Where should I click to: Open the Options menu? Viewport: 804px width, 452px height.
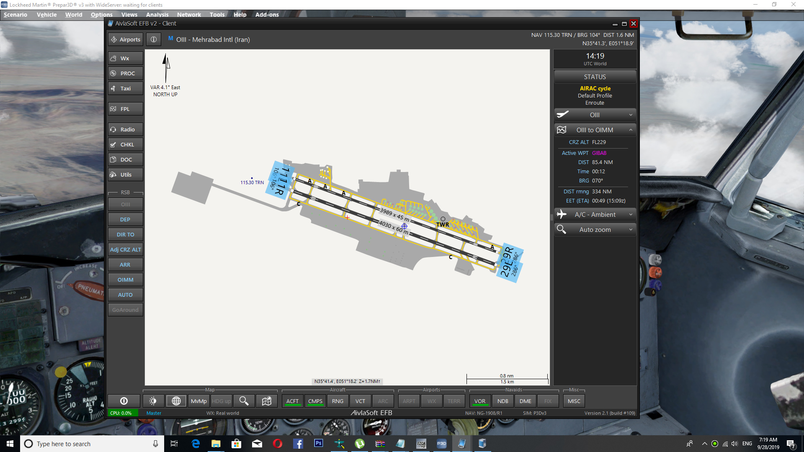(x=102, y=15)
